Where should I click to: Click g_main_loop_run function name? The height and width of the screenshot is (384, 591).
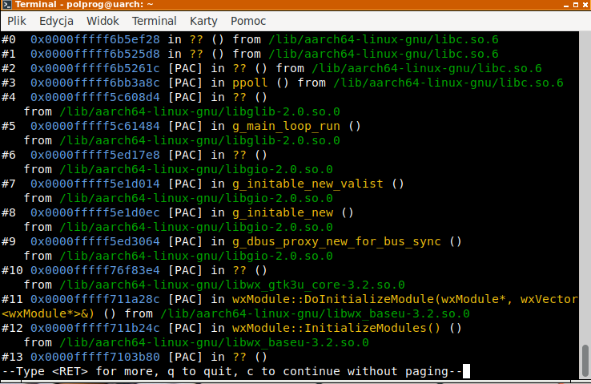[286, 126]
